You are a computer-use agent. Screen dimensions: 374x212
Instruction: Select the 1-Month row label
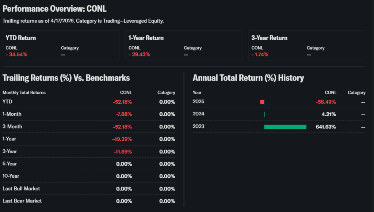[12, 114]
